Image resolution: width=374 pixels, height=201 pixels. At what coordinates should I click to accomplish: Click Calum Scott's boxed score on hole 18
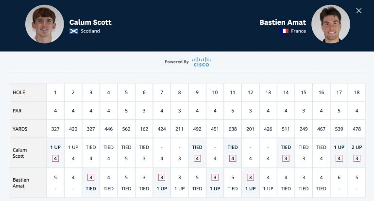point(357,158)
